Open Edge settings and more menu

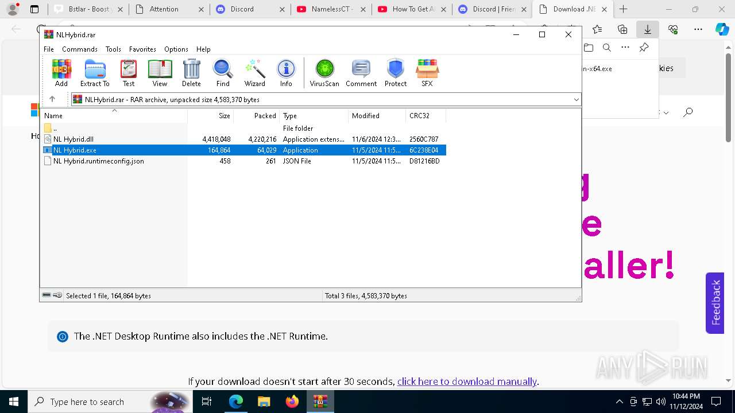point(698,29)
